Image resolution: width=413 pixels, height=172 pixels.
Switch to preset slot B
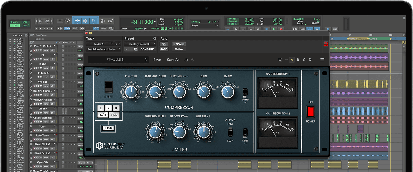point(298,60)
